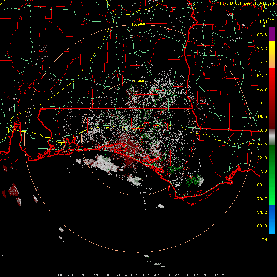Pick the purple segment of the velocity color bar
The image size is (277, 277).
272,34
